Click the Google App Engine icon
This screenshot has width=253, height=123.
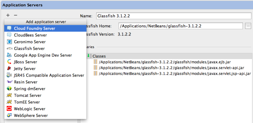click(9, 55)
